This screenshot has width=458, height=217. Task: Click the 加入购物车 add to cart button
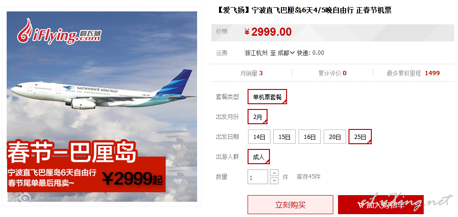(380, 205)
